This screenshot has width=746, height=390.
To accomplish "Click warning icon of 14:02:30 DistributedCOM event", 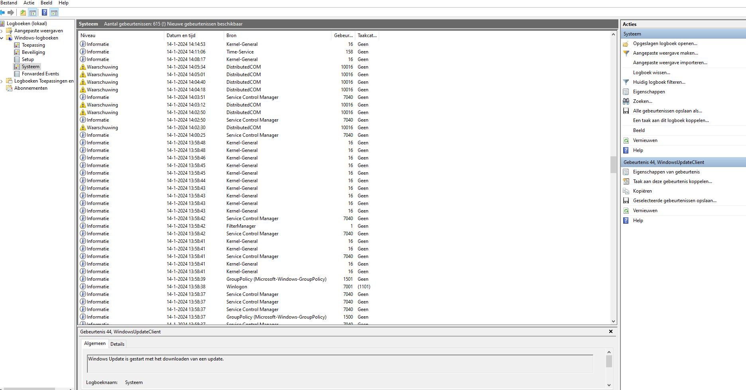I will tap(83, 128).
